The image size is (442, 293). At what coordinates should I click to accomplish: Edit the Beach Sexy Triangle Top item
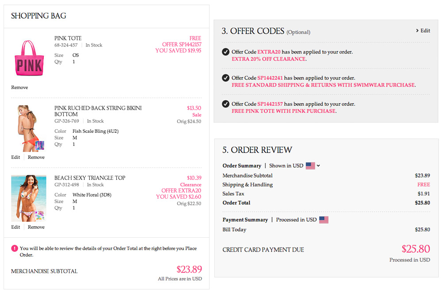coord(15,227)
